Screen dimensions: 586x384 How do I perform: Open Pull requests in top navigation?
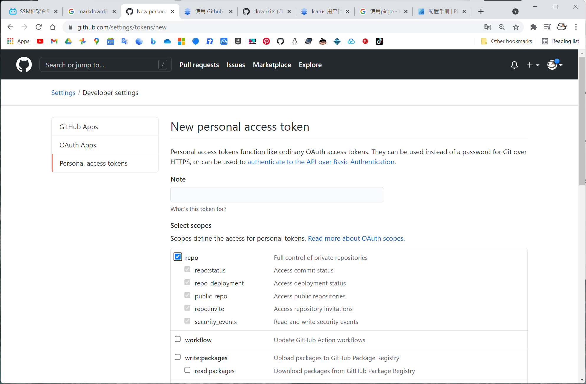pyautogui.click(x=199, y=65)
